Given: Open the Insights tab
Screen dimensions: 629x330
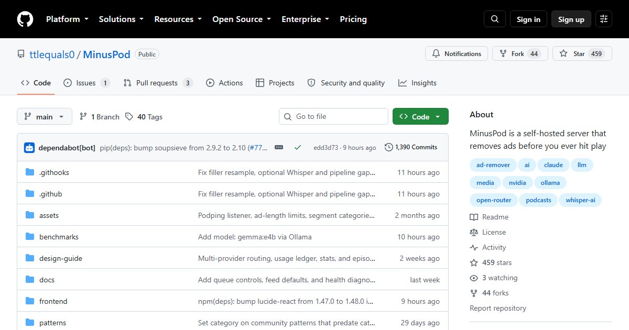Looking at the screenshot, I should [x=418, y=83].
